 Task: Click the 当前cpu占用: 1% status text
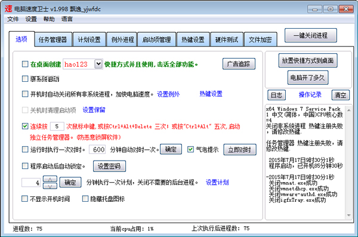[x=132, y=229]
